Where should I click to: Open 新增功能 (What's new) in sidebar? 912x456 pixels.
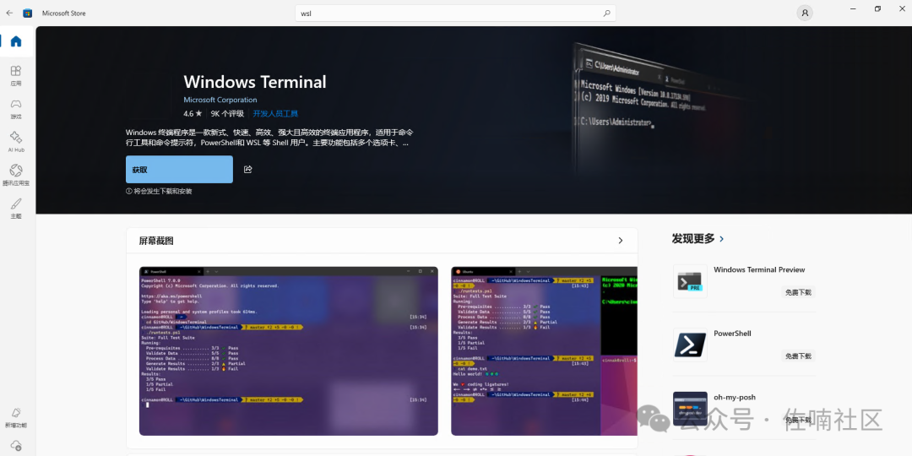click(x=16, y=418)
